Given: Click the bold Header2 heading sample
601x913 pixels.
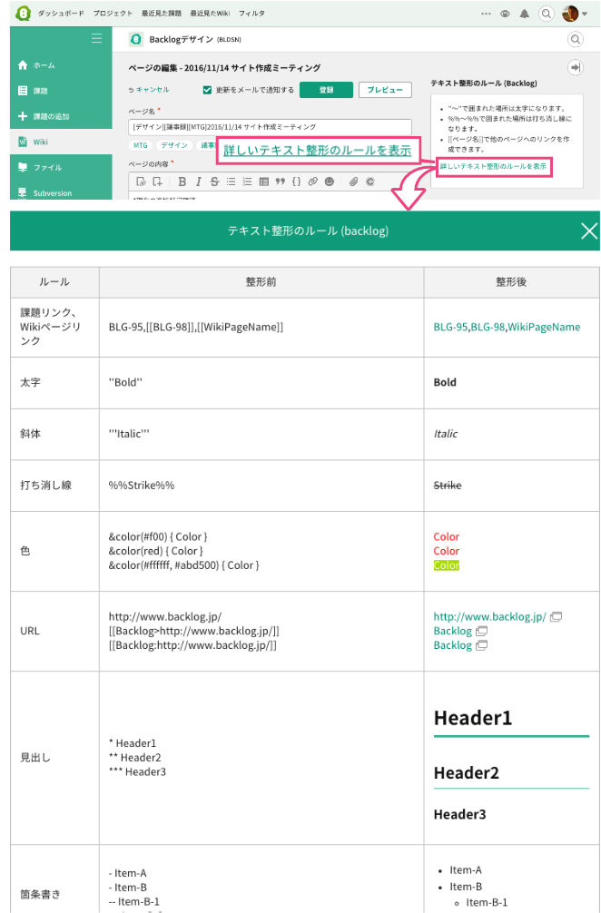Looking at the screenshot, I should point(467,772).
